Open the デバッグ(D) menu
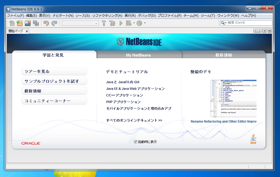This screenshot has width=280, height=177. (x=147, y=16)
